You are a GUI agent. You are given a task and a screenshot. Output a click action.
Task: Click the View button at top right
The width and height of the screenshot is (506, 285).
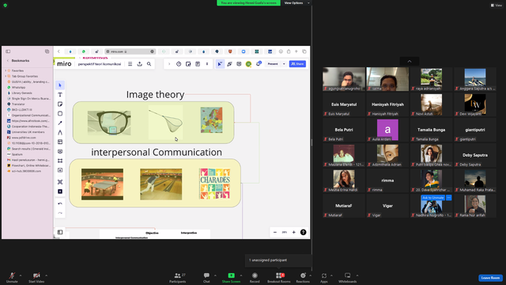click(497, 6)
